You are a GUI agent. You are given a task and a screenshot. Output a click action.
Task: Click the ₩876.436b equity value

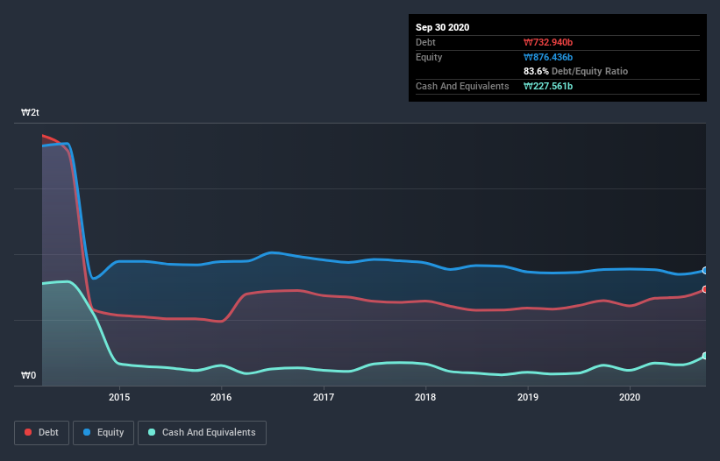click(x=548, y=57)
